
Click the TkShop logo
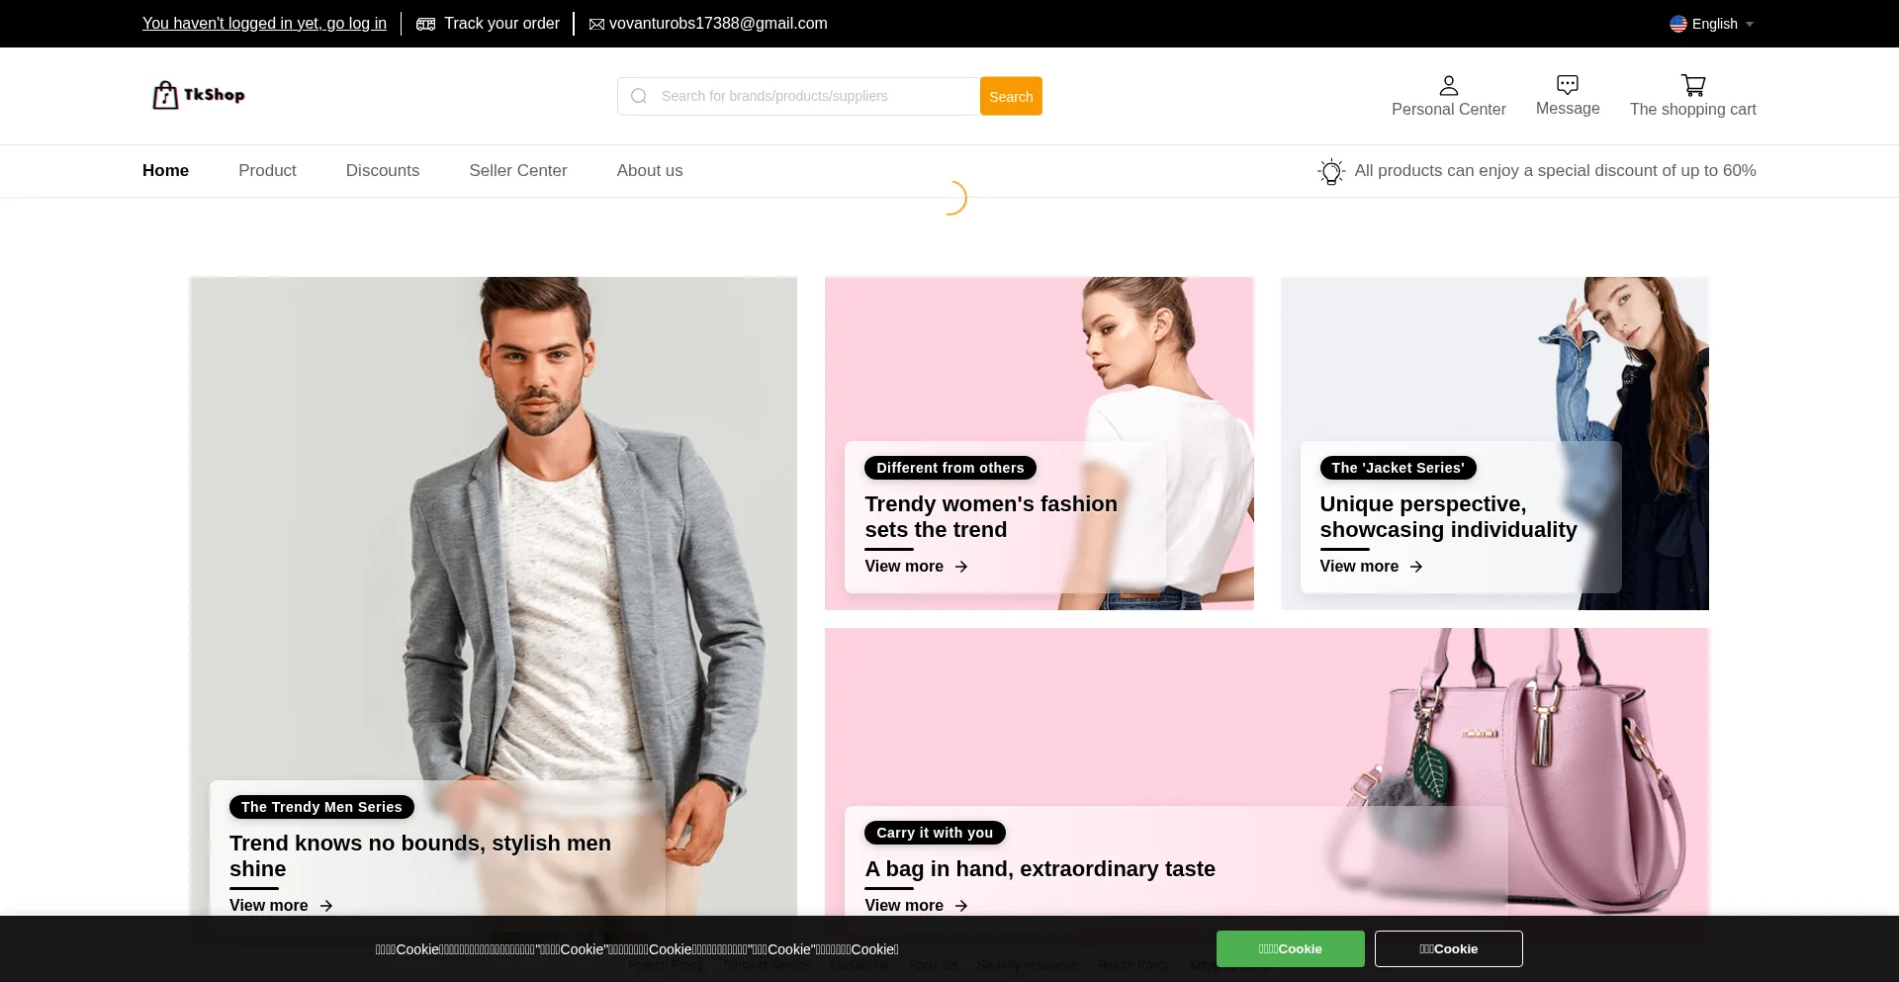pyautogui.click(x=199, y=95)
